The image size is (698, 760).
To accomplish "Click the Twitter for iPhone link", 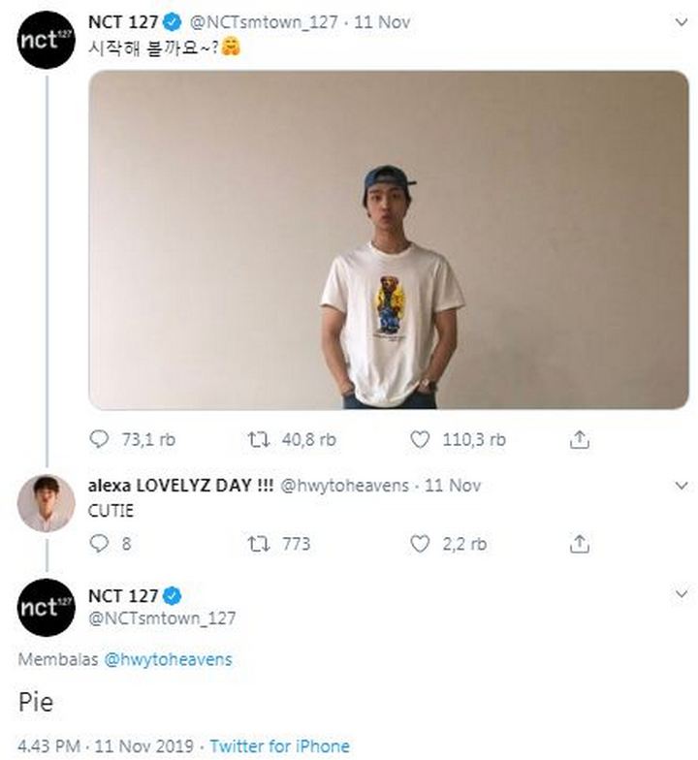I will pos(279,746).
